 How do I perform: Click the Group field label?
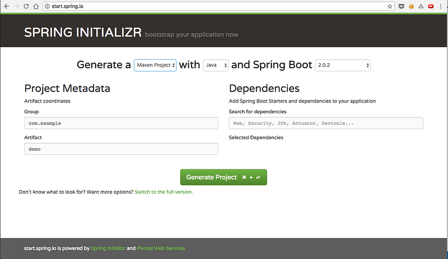31,112
